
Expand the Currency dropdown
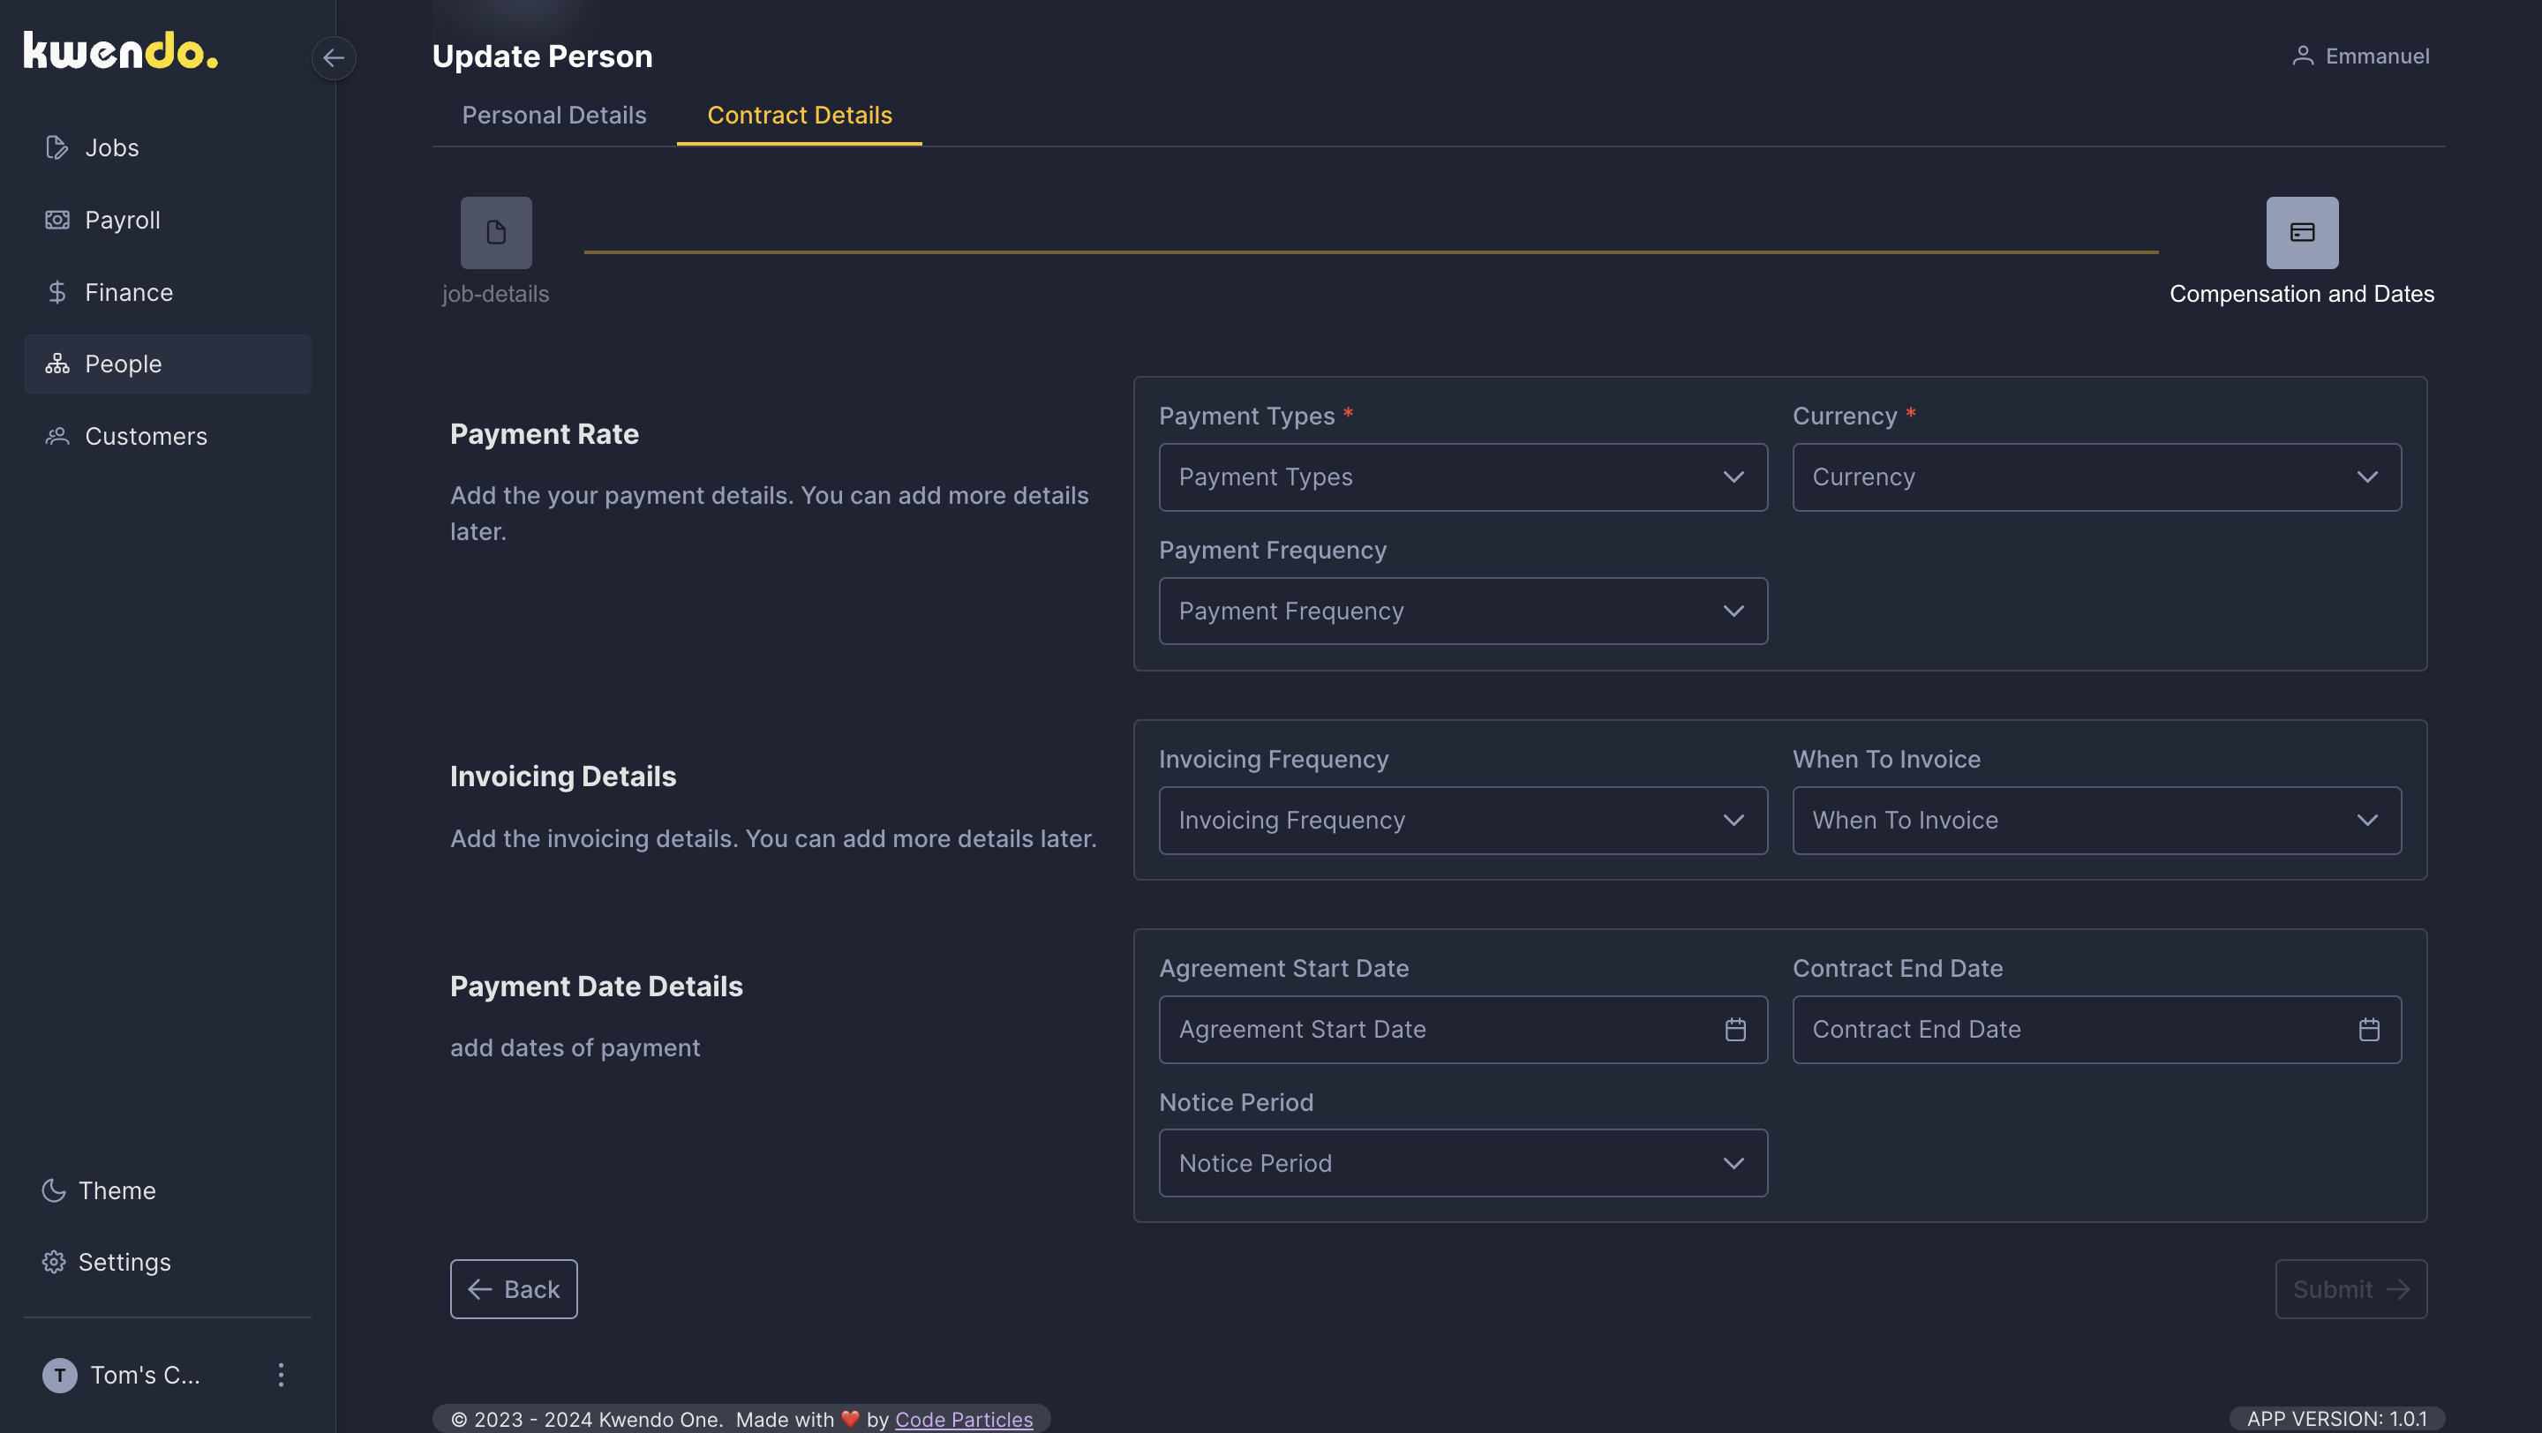[x=2097, y=477]
